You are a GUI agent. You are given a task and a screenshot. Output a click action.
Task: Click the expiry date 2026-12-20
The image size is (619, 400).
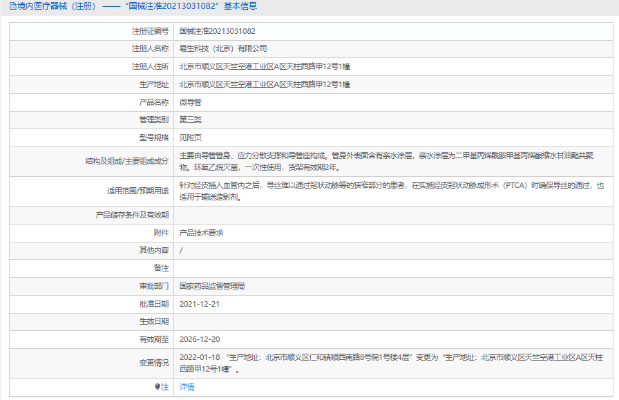tap(200, 339)
